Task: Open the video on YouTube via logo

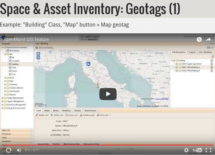Action: (197, 150)
